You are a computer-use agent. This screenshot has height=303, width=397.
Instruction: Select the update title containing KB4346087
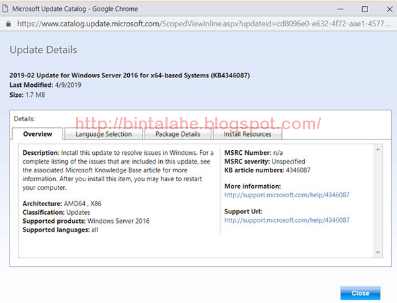130,75
